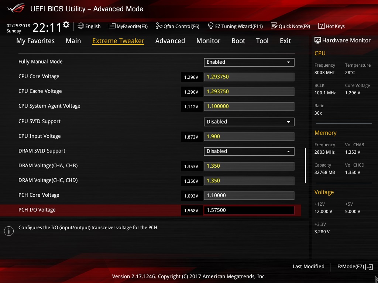Screen dimensions: 378x283
Task: Click the MyFavorite list icon
Action: coord(112,26)
